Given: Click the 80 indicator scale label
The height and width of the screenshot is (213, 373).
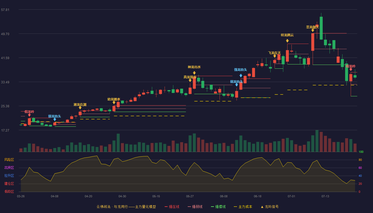Looking at the screenshot, I should 360,160.
